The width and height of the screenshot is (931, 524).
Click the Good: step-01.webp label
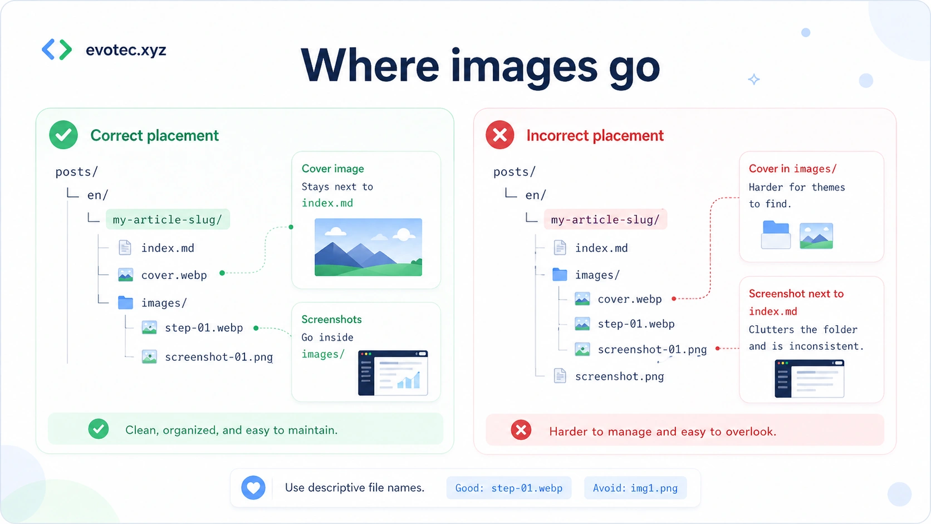point(508,488)
